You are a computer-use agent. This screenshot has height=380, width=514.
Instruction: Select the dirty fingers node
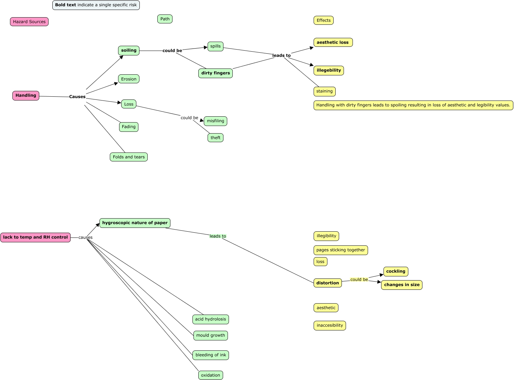216,73
